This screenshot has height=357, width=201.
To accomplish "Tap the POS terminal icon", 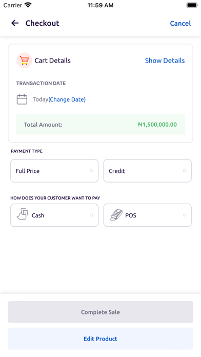I will [x=116, y=215].
